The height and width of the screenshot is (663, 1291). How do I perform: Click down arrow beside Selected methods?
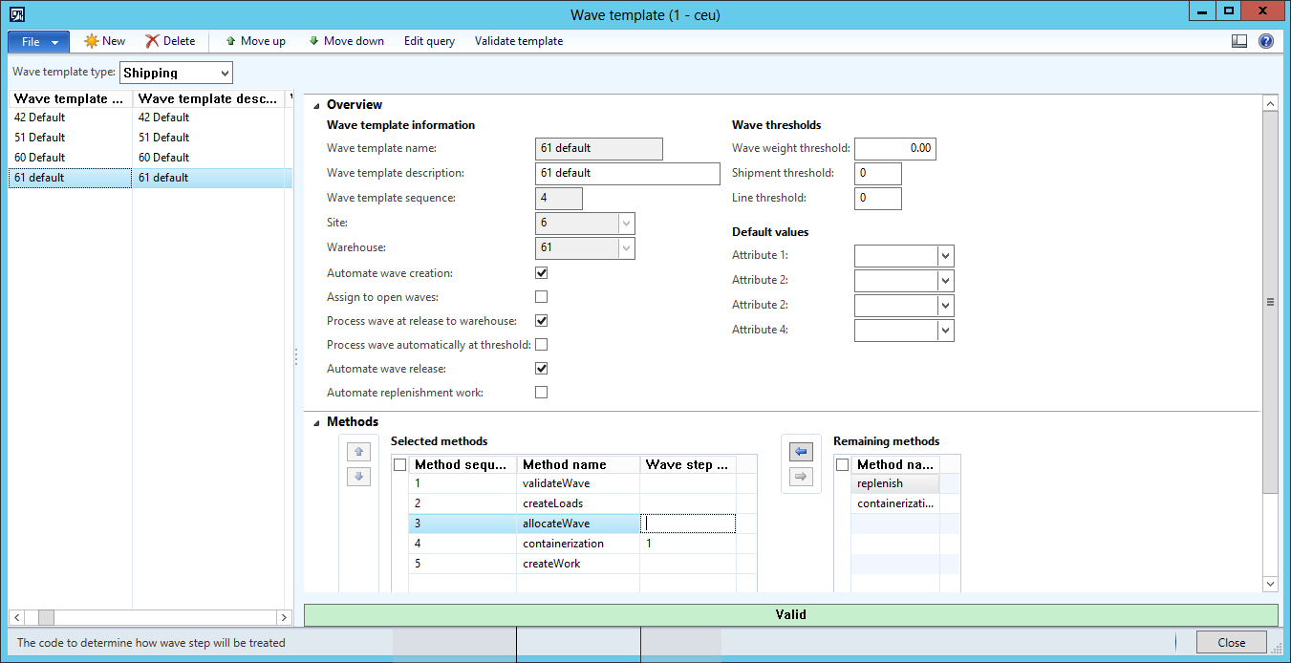pos(358,476)
